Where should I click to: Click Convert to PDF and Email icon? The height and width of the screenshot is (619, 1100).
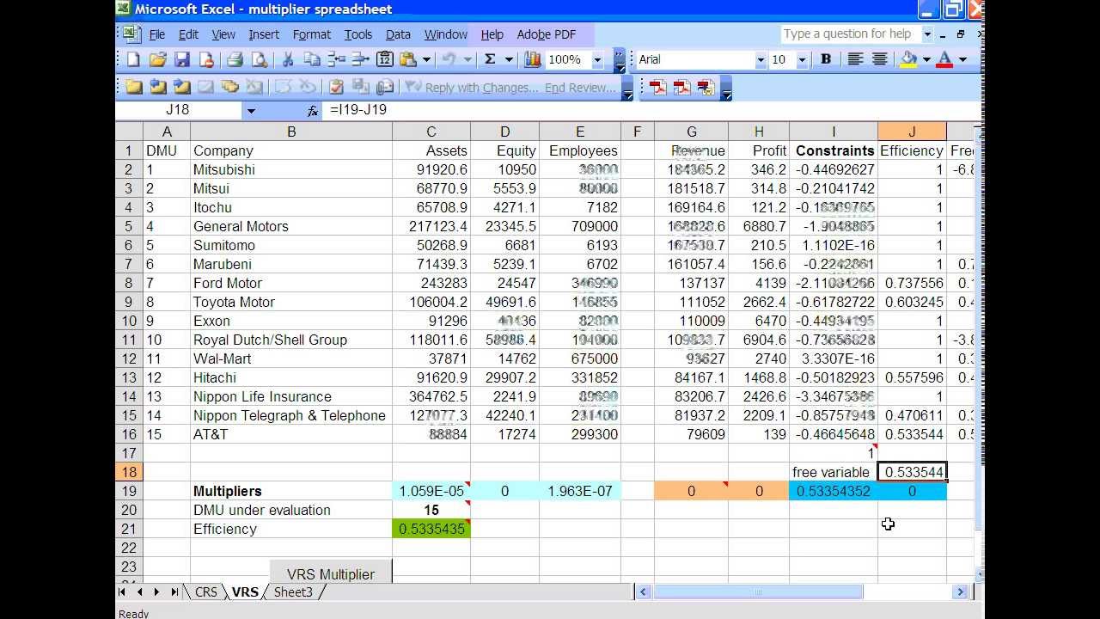pos(682,87)
